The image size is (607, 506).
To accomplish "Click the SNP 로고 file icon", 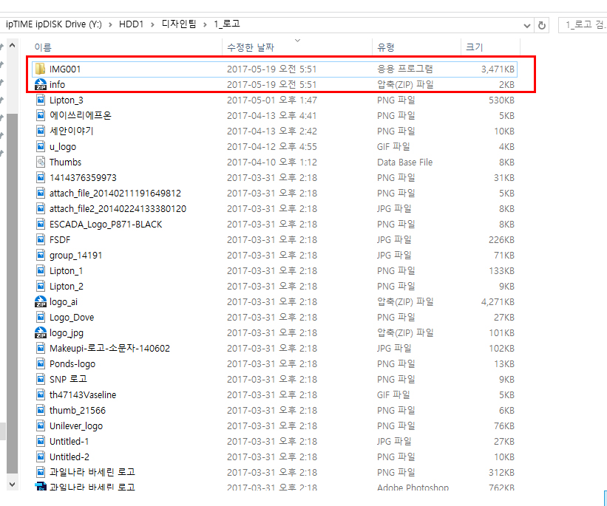I will [40, 379].
